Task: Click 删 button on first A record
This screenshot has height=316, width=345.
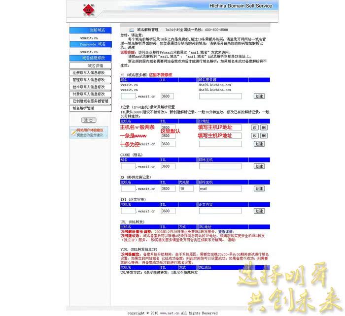Action: (264, 127)
